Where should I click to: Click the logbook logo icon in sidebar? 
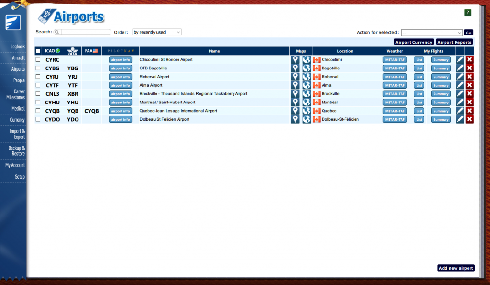point(12,23)
